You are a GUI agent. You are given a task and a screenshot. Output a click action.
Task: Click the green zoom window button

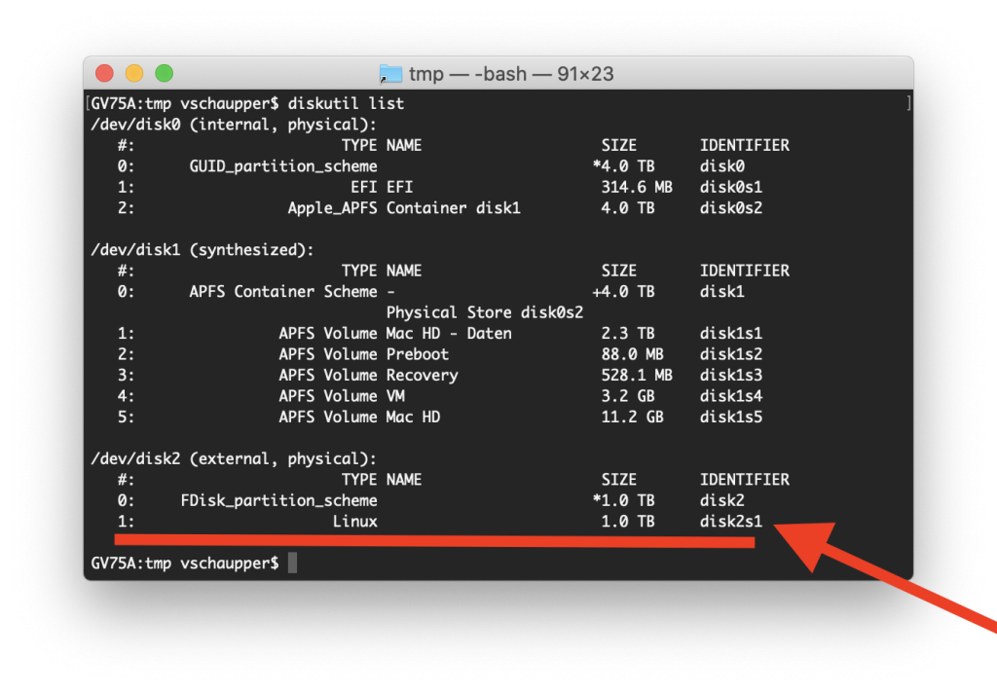click(x=164, y=73)
